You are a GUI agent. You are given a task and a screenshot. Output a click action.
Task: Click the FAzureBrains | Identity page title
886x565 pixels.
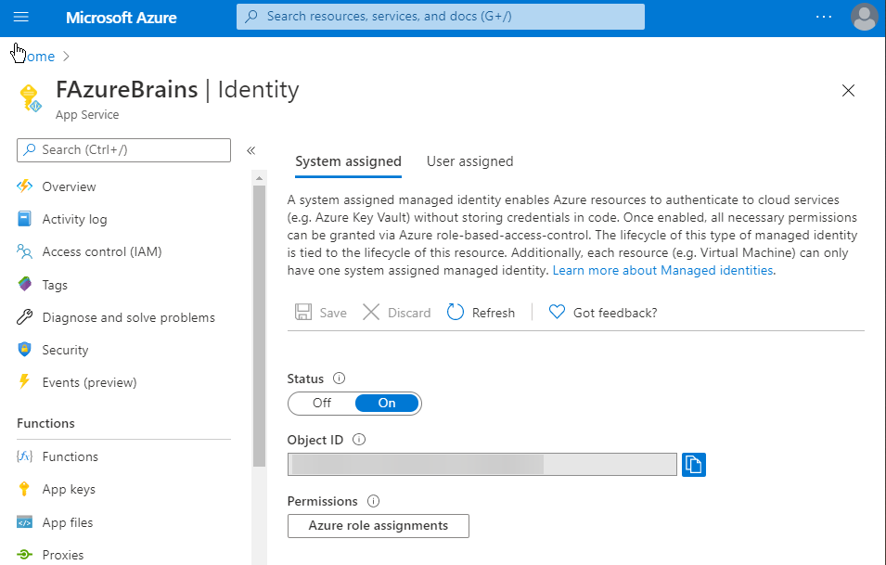pos(177,90)
